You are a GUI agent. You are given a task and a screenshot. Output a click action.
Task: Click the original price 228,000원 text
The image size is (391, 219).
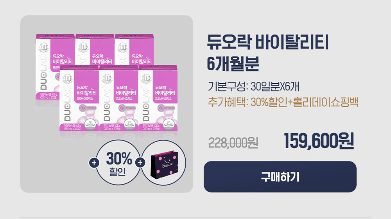233,143
